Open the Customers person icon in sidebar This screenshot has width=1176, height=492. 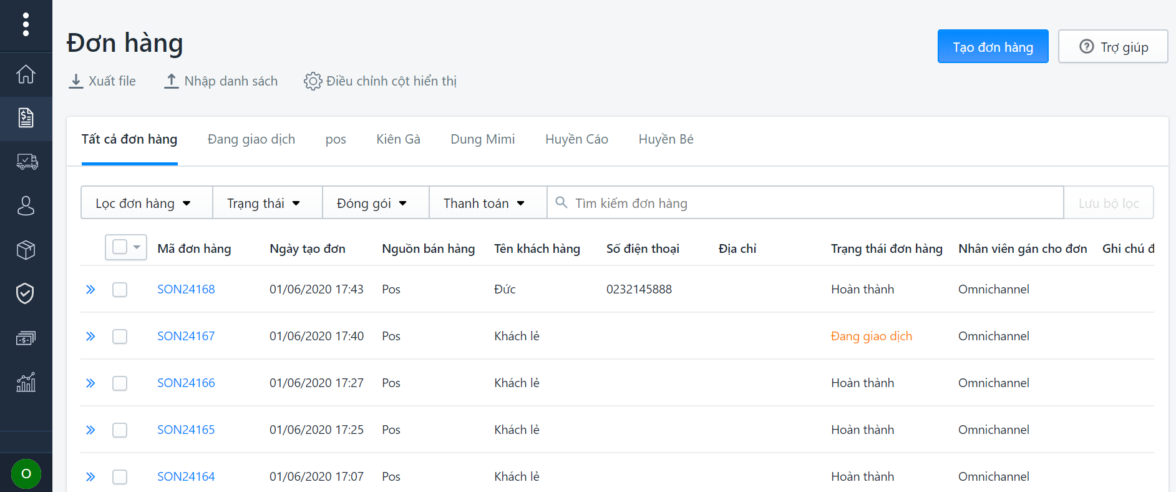pyautogui.click(x=26, y=205)
